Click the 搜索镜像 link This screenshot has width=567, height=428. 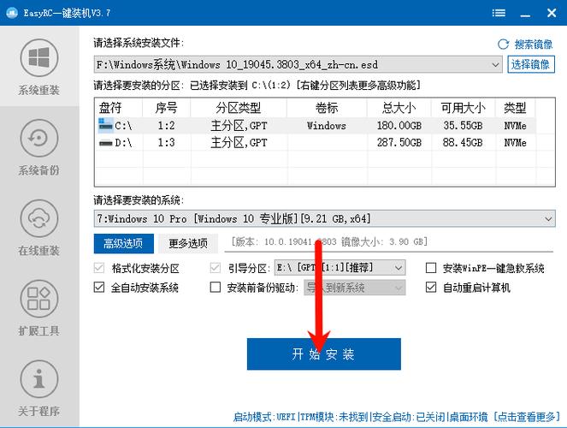point(534,45)
